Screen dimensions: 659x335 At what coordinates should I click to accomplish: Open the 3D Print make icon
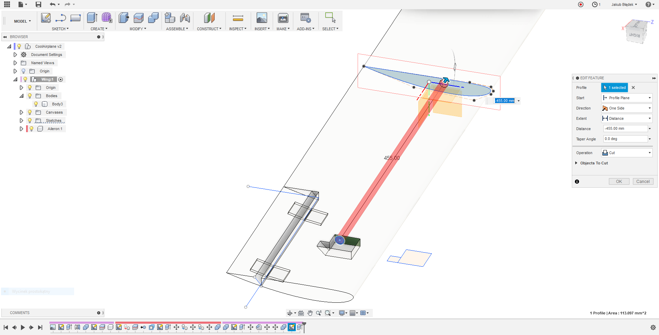[283, 18]
